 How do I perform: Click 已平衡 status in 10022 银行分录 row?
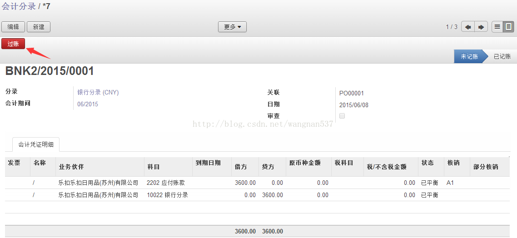[x=430, y=195]
